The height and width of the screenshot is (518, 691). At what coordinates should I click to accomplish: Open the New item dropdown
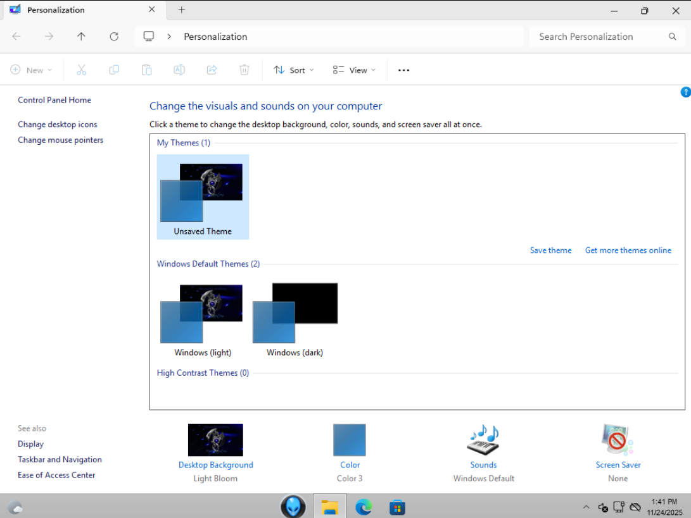pos(32,70)
